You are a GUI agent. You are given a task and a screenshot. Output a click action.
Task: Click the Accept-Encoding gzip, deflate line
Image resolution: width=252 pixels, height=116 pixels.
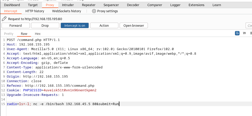click(x=37, y=63)
